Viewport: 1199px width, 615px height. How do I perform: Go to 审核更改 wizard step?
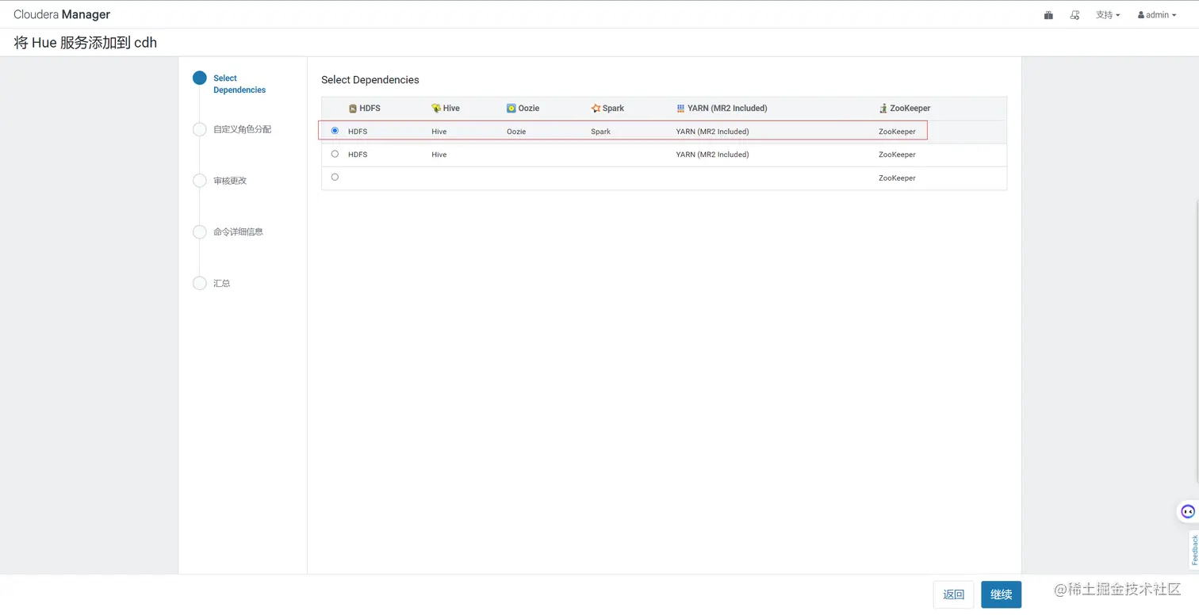click(x=230, y=181)
